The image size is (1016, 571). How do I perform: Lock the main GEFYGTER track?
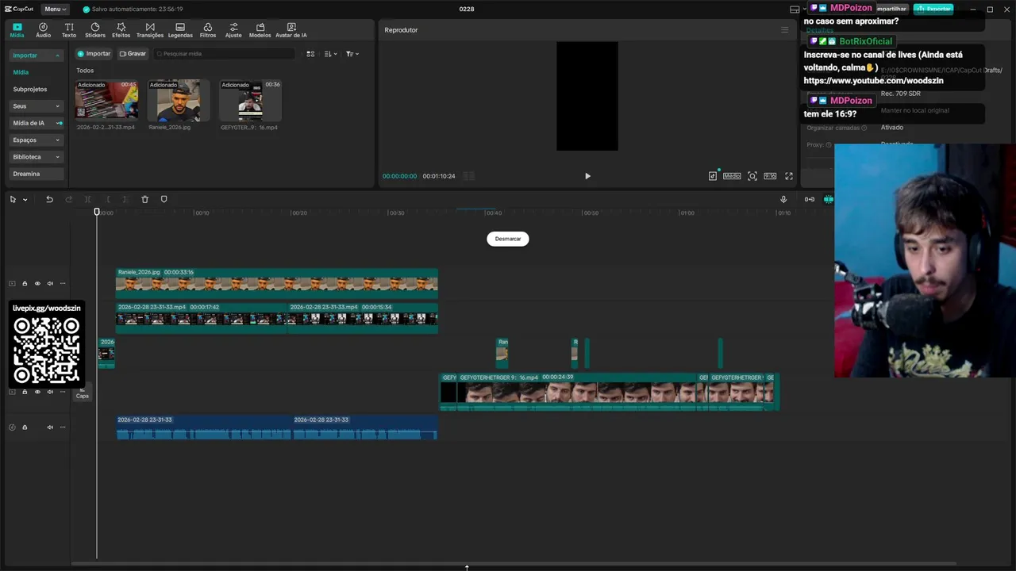click(x=25, y=392)
